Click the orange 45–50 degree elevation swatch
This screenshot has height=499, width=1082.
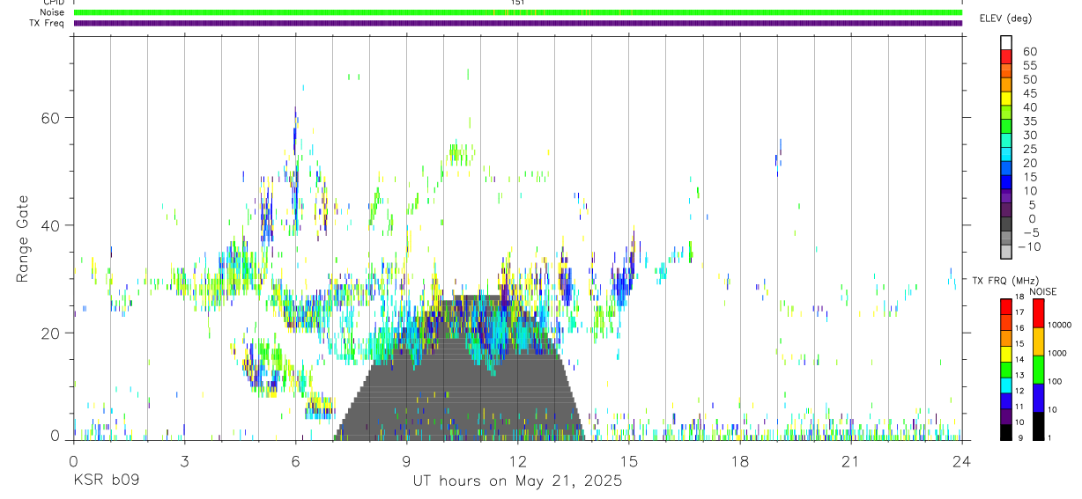[1006, 86]
